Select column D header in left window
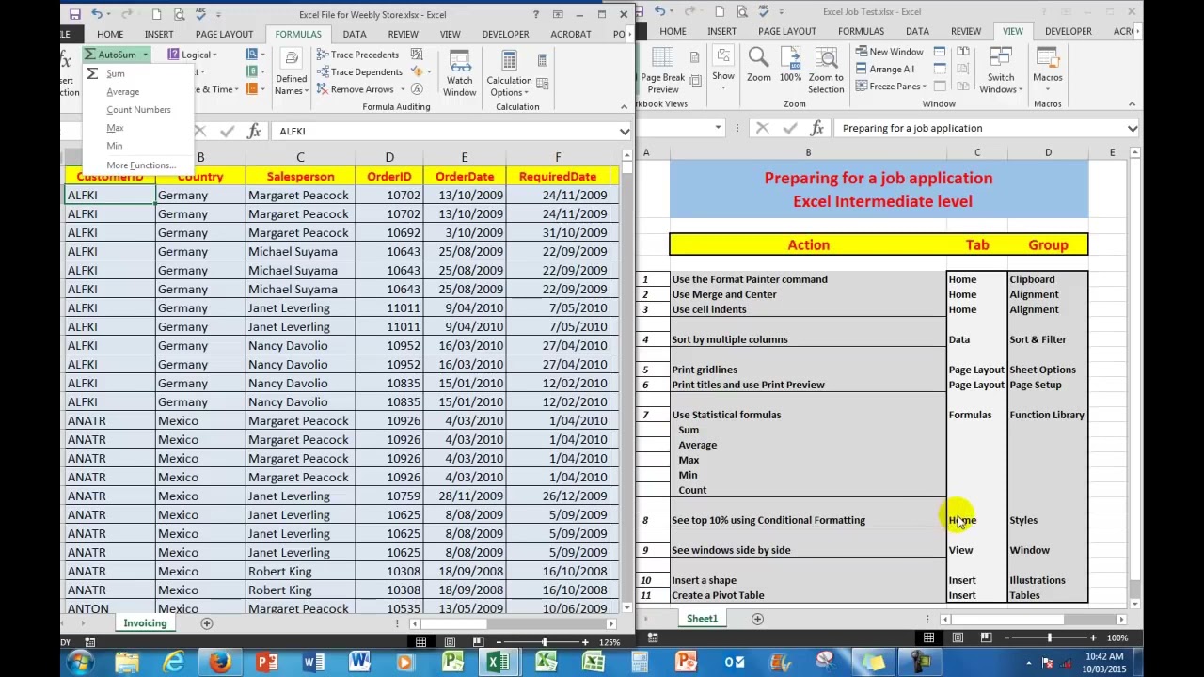 [x=389, y=157]
